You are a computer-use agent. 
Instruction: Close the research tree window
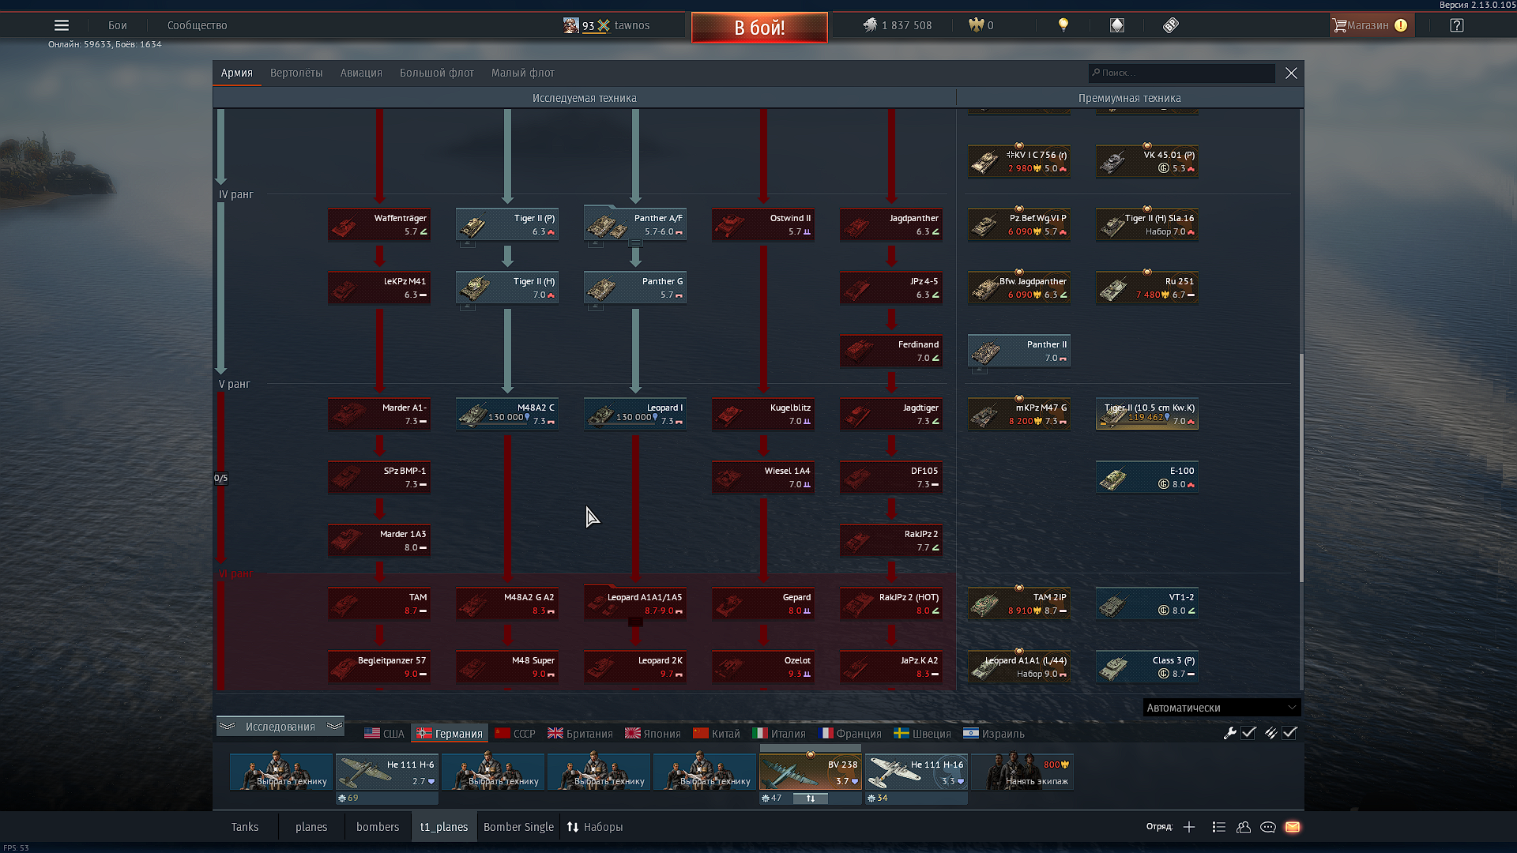click(1291, 73)
